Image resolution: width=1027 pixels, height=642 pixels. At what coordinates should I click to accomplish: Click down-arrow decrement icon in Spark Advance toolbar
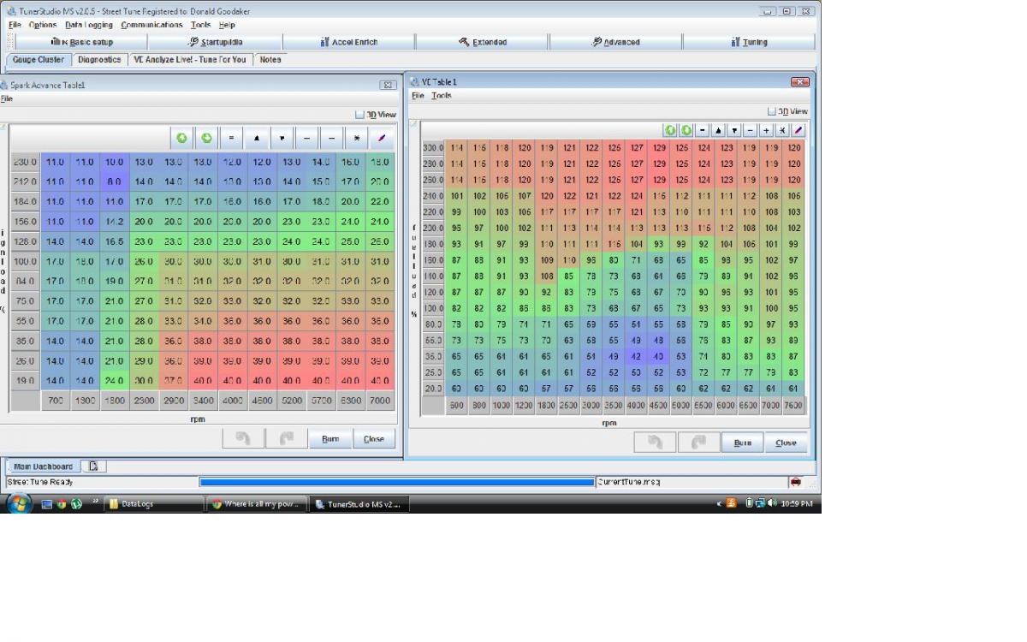tap(282, 138)
